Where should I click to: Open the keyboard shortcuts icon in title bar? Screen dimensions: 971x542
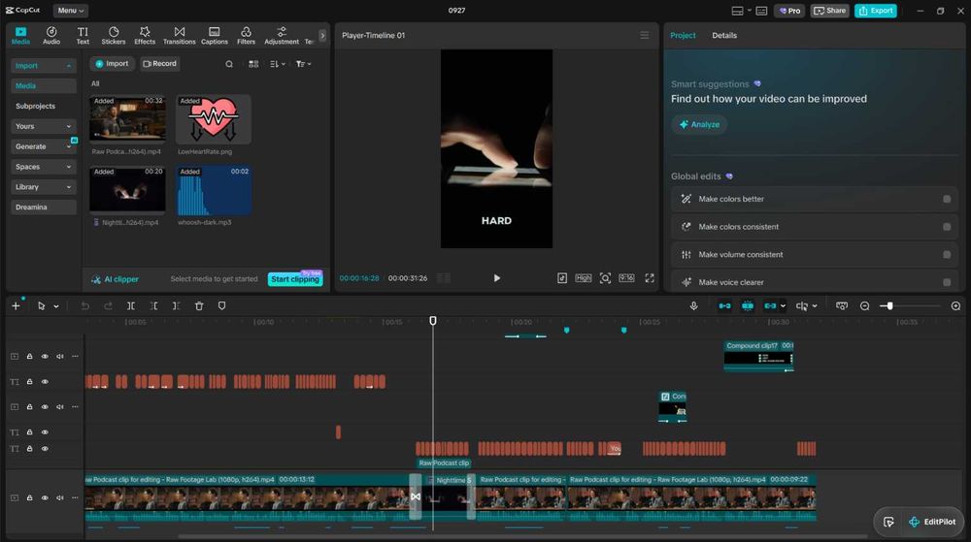[761, 11]
